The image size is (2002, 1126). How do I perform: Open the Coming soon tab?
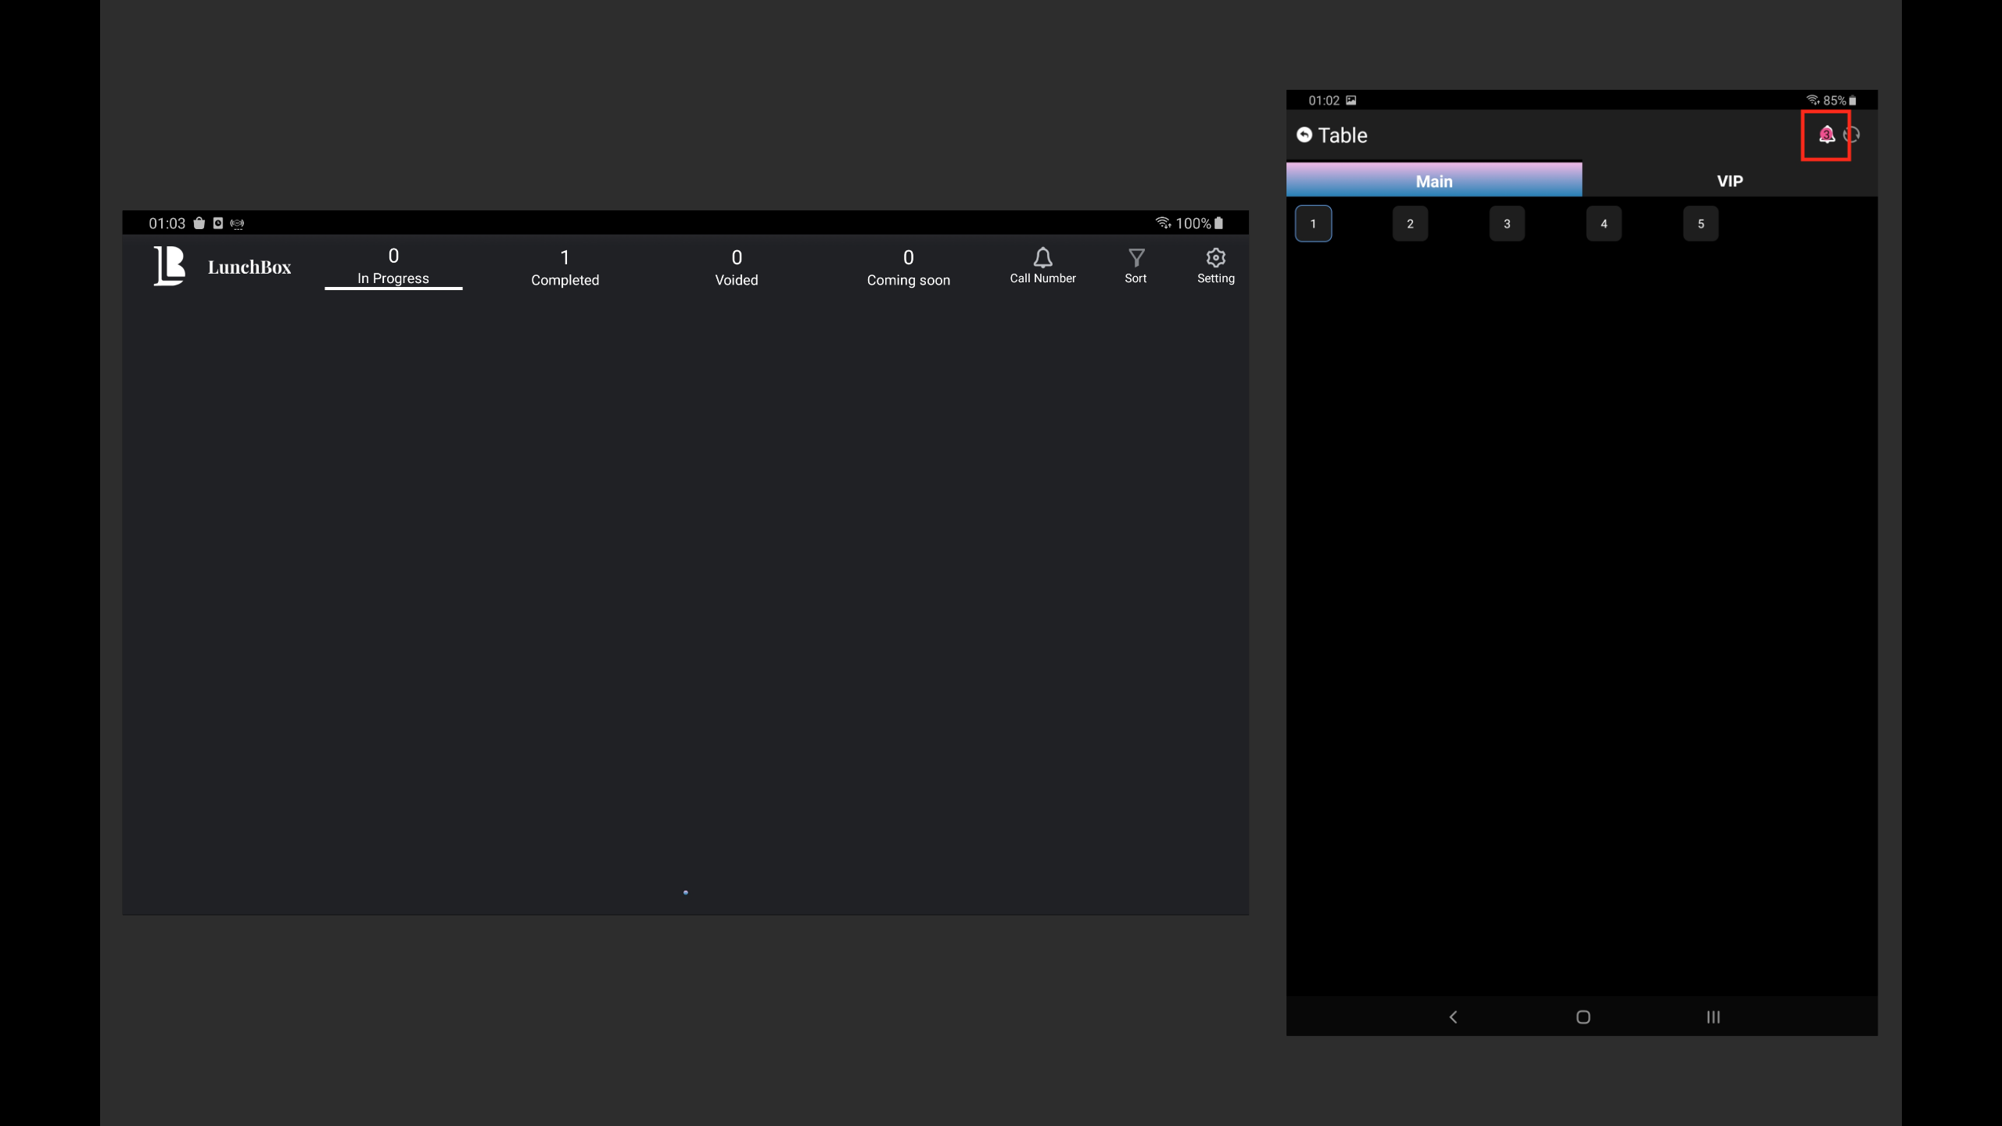click(x=908, y=267)
